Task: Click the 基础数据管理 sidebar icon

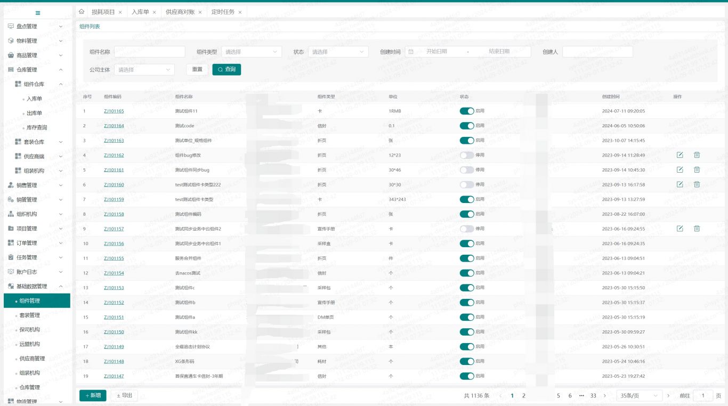Action: click(11, 286)
